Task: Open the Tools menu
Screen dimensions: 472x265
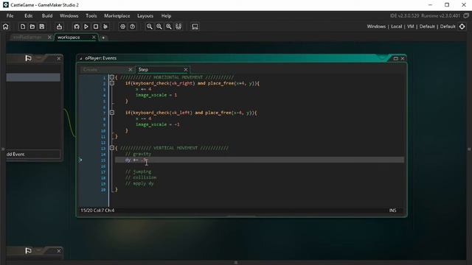Action: coord(91,15)
